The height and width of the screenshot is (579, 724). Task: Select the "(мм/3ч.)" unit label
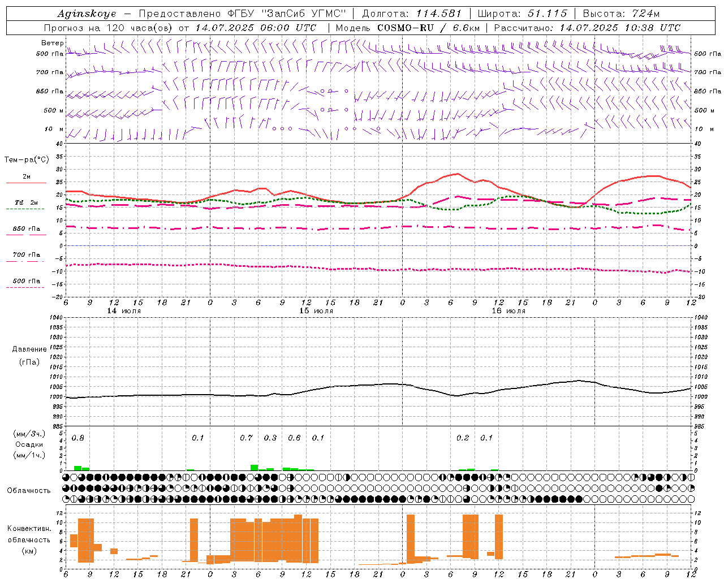(x=29, y=434)
